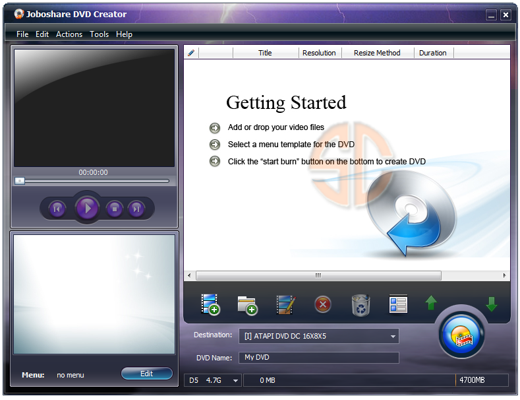Open the video edit pencil icon
Viewport: 520px width, 400px height.
(285, 304)
